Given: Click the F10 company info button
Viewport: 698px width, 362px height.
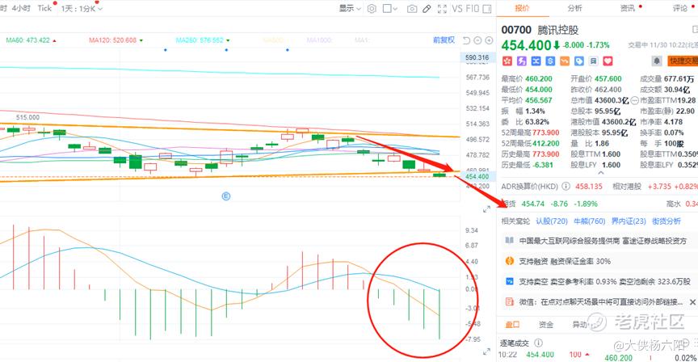Looking at the screenshot, I should coord(472,8).
